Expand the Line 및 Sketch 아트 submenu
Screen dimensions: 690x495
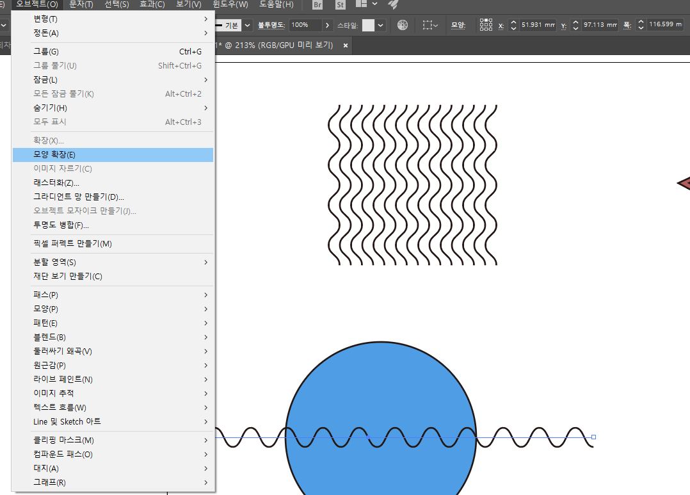coord(113,421)
